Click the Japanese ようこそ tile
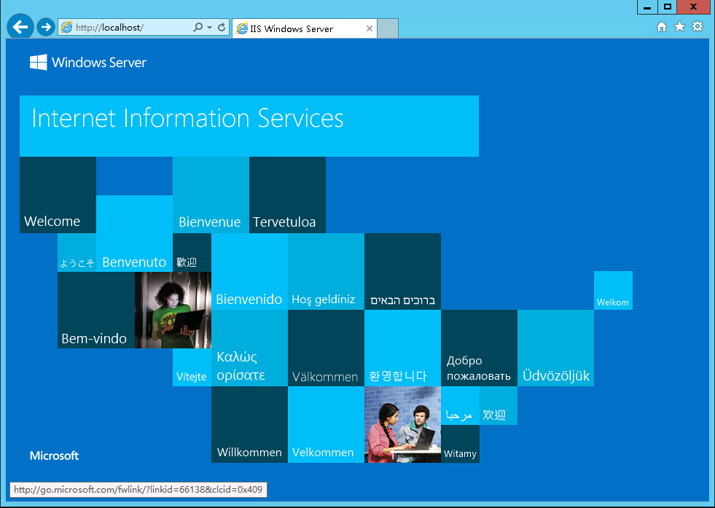715x508 pixels. (77, 253)
